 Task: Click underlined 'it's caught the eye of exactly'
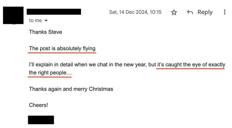[x=191, y=65]
